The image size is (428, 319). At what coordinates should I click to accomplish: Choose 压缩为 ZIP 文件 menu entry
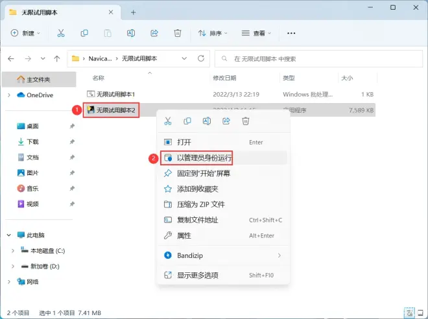coord(223,204)
